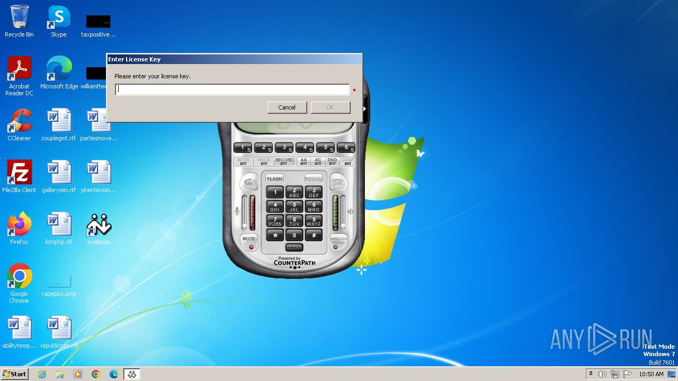Viewport: 678px width, 381px height.
Task: Dial the star key on keypad
Action: click(x=275, y=235)
